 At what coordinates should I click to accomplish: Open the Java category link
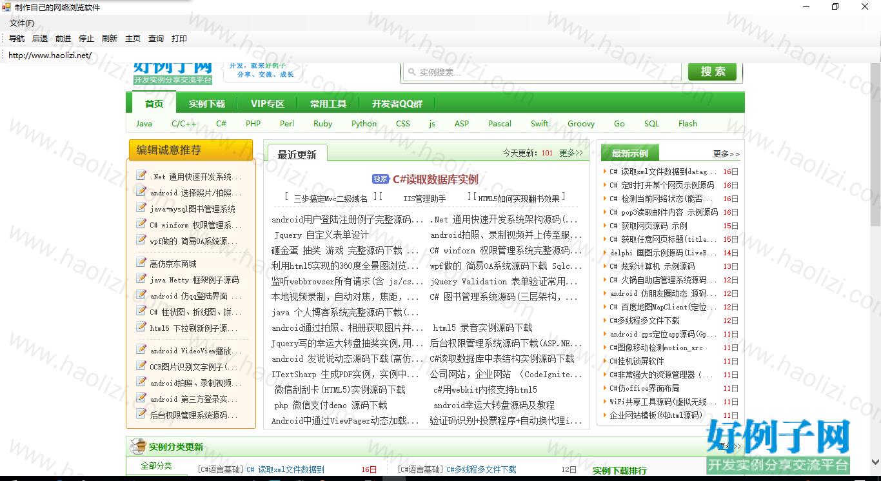coord(144,124)
